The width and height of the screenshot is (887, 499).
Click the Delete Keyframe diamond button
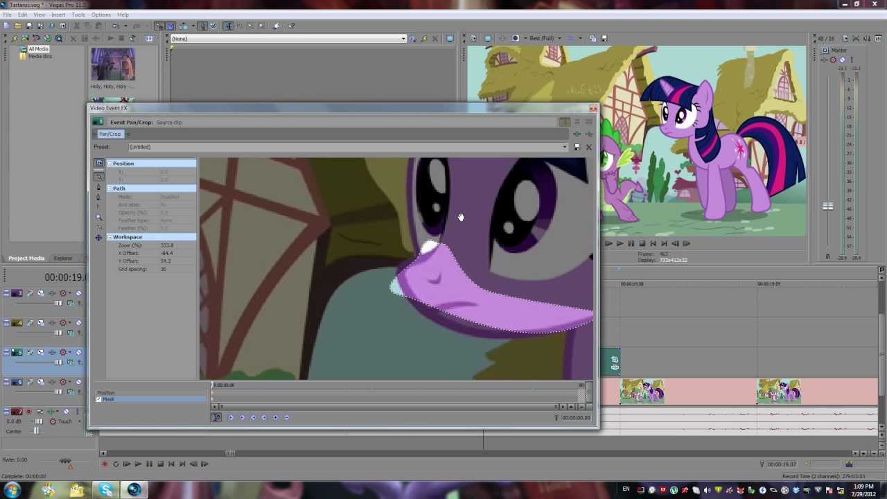[286, 417]
